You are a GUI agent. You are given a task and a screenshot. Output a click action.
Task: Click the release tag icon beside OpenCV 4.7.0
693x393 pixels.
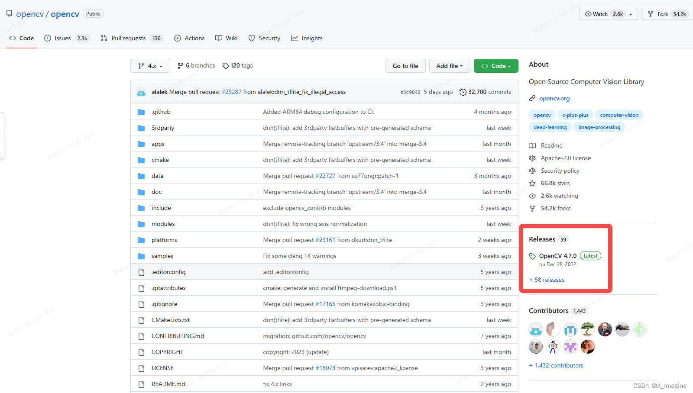click(x=533, y=256)
